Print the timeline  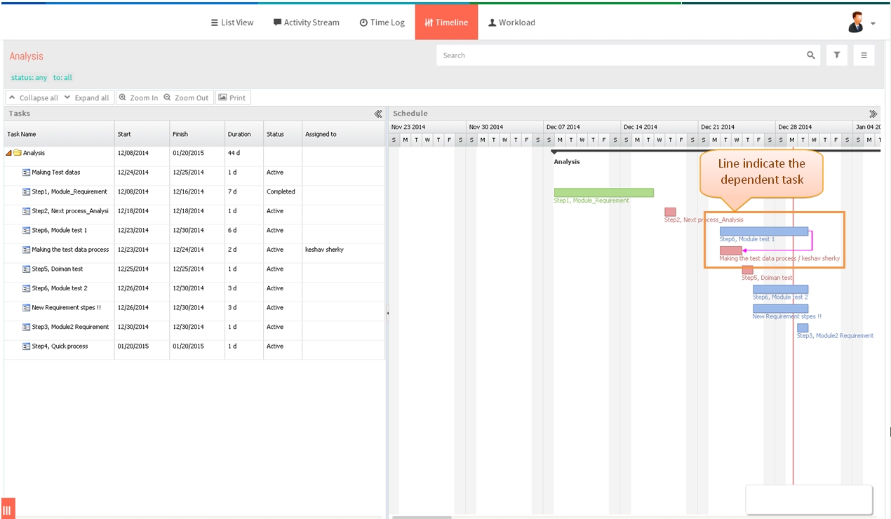232,97
